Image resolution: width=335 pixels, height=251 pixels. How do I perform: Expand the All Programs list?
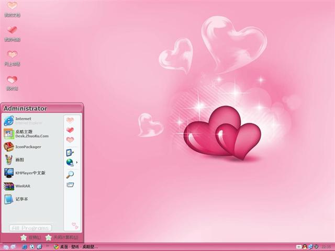tap(30, 228)
